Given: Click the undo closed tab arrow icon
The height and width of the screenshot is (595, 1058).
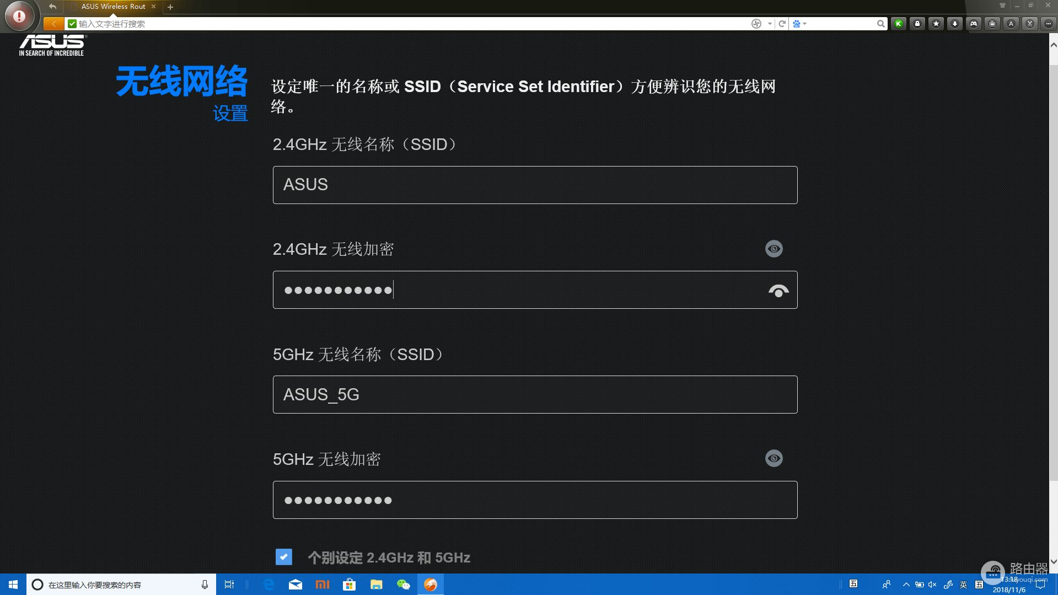Looking at the screenshot, I should pos(52,7).
